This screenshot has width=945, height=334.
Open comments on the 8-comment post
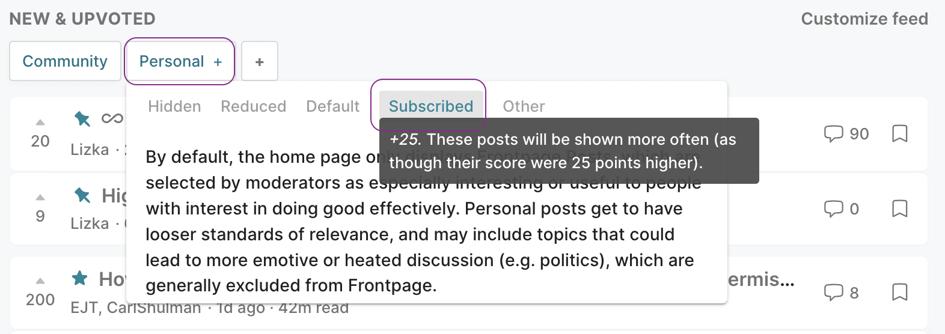(x=841, y=293)
